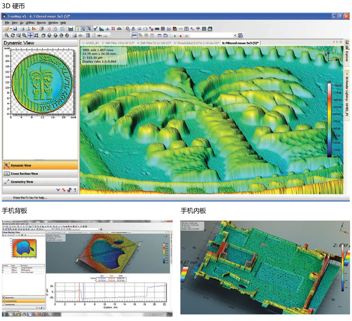Viewport: 352px width, 321px height.
Task: Click the rotate view icon
Action: coord(12,36)
